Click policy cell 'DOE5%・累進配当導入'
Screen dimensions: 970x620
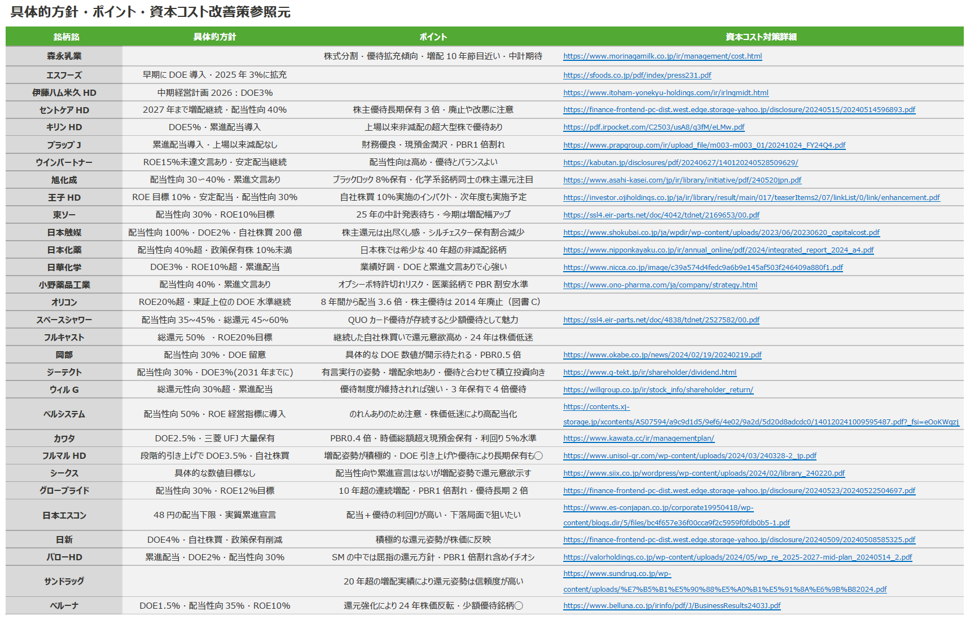click(215, 127)
